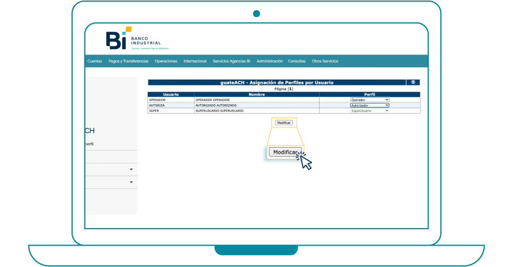This screenshot has height=267, width=513.
Task: Expand the first sidebar section arrow
Action: [x=131, y=170]
